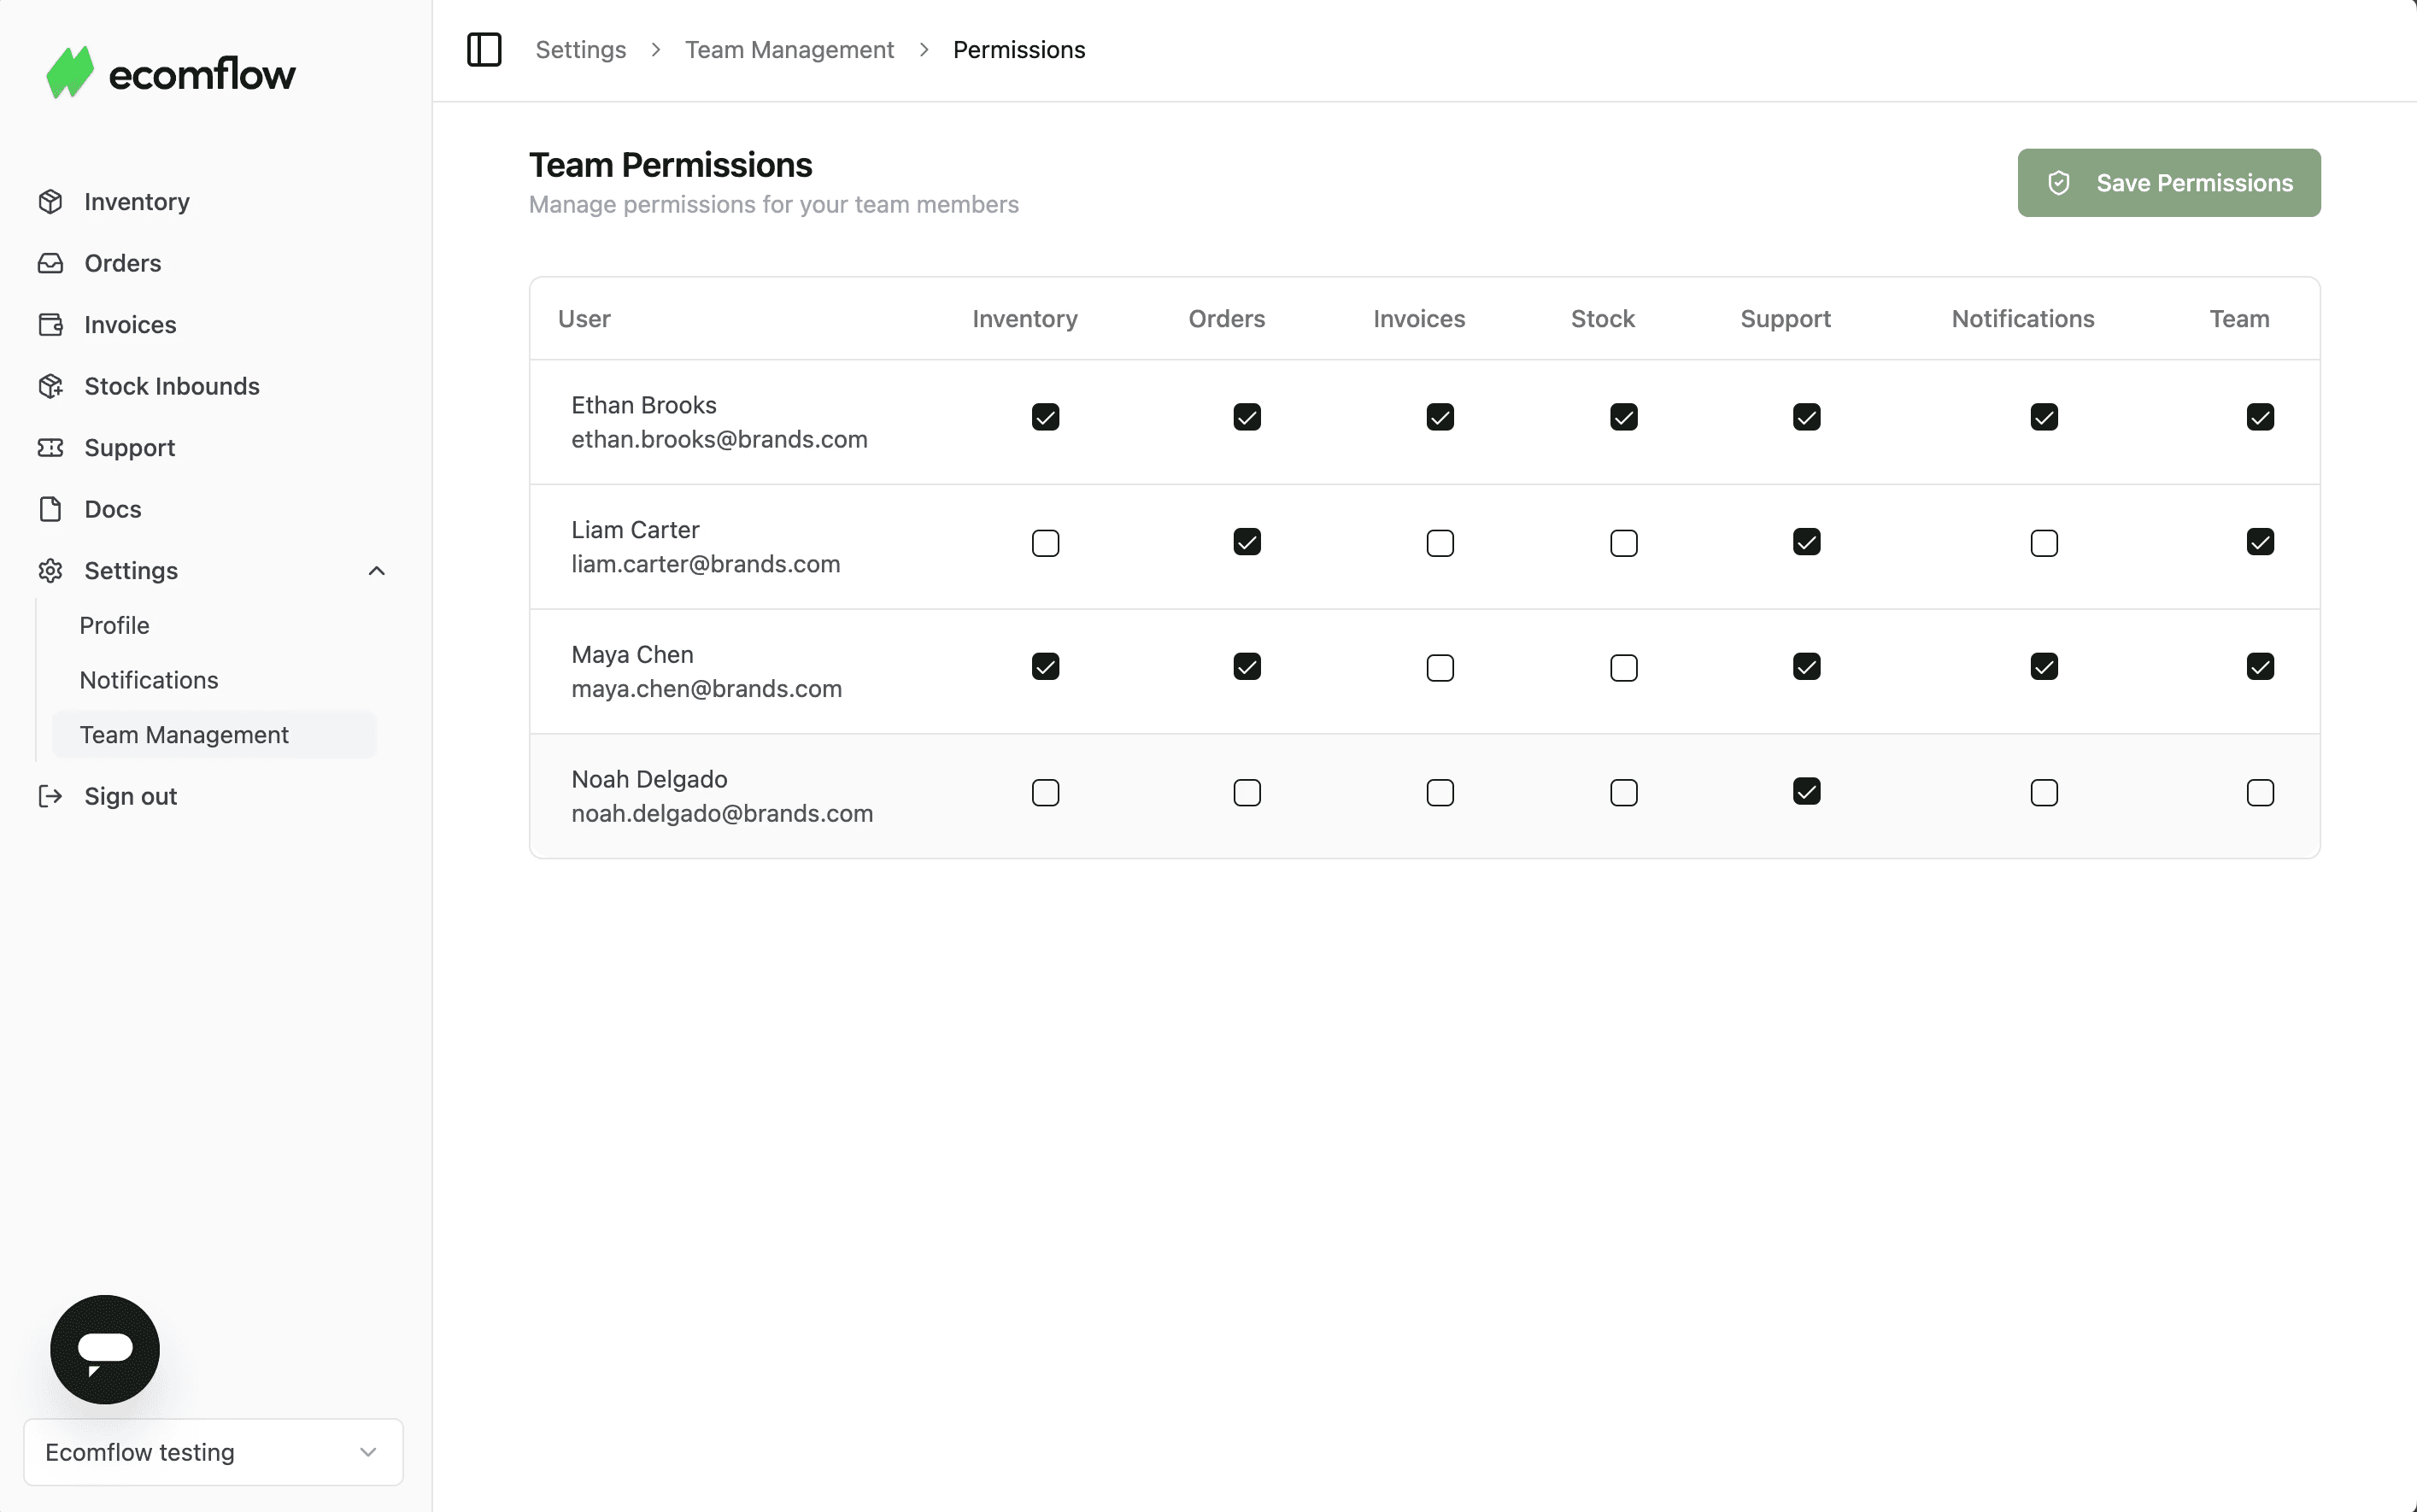Enable Inventory permission for Liam Carter

pyautogui.click(x=1045, y=543)
